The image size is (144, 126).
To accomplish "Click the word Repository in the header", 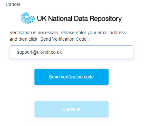I will click(x=106, y=19).
